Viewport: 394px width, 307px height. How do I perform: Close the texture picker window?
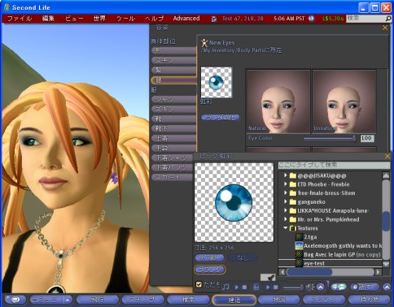tap(387, 156)
